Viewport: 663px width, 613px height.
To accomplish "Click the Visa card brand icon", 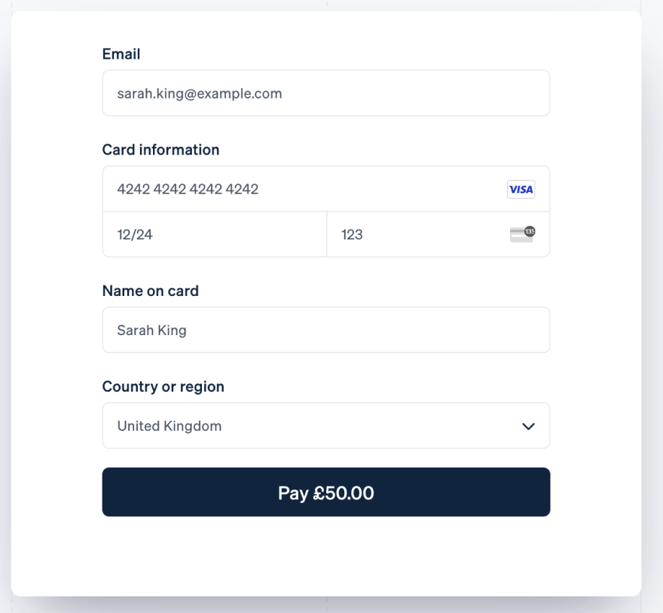I will (x=521, y=189).
